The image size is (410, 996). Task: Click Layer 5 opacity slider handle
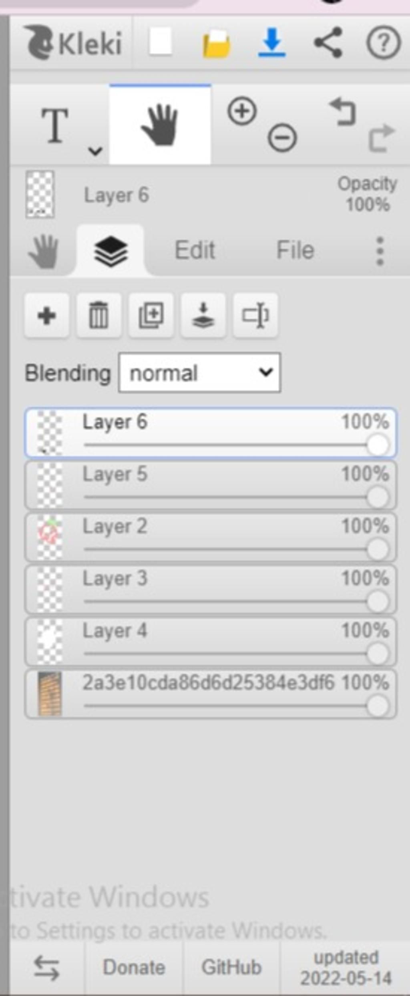(x=378, y=497)
